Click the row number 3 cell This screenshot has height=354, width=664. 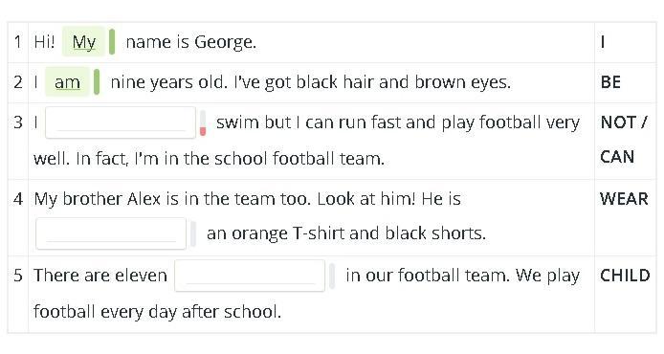18,141
